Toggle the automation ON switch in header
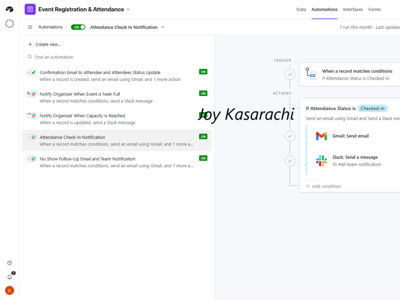The image size is (400, 300). click(x=78, y=27)
